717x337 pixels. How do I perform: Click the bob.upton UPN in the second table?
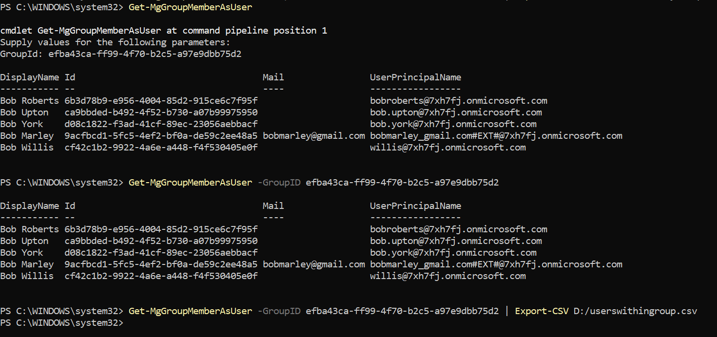click(x=456, y=241)
